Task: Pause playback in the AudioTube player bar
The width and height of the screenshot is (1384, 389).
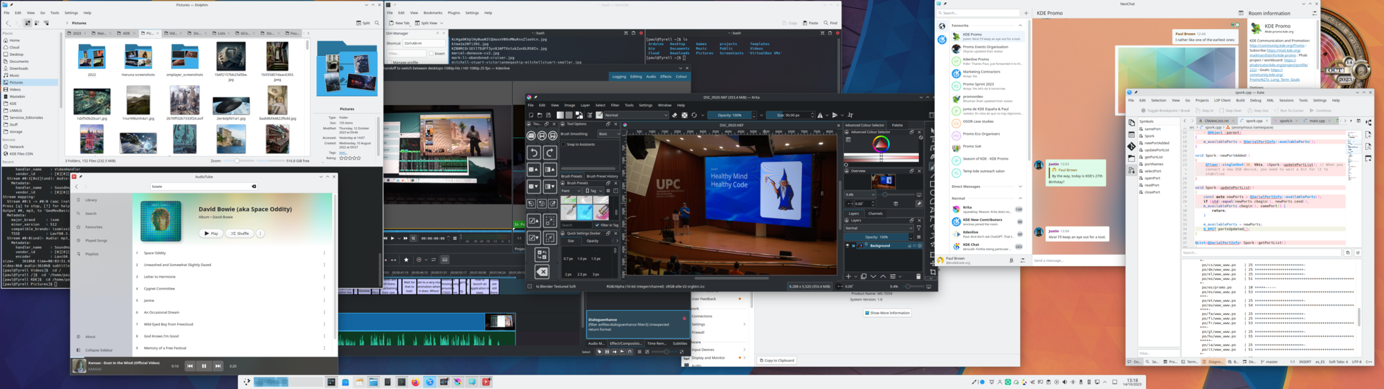Action: click(x=203, y=366)
